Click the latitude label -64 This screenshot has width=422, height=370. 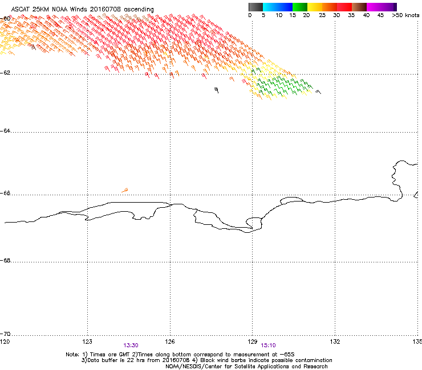[5, 131]
